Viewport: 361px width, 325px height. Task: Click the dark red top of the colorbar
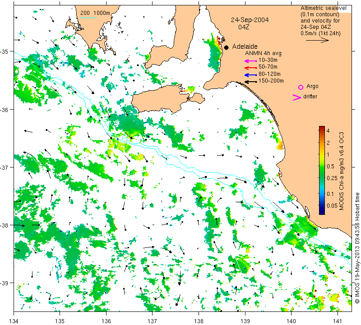(x=322, y=128)
